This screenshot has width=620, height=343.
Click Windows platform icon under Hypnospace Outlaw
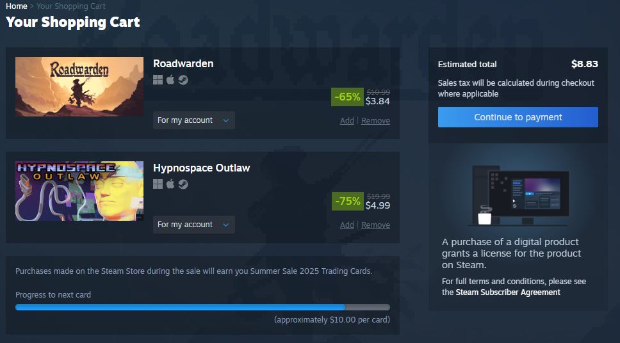pos(158,184)
